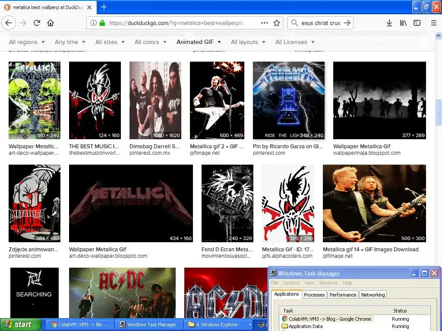442x331 pixels.
Task: Reload the current page
Action: click(x=37, y=23)
